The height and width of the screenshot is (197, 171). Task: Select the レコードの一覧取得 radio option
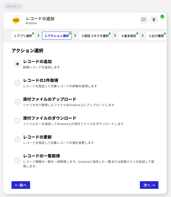[17, 161]
